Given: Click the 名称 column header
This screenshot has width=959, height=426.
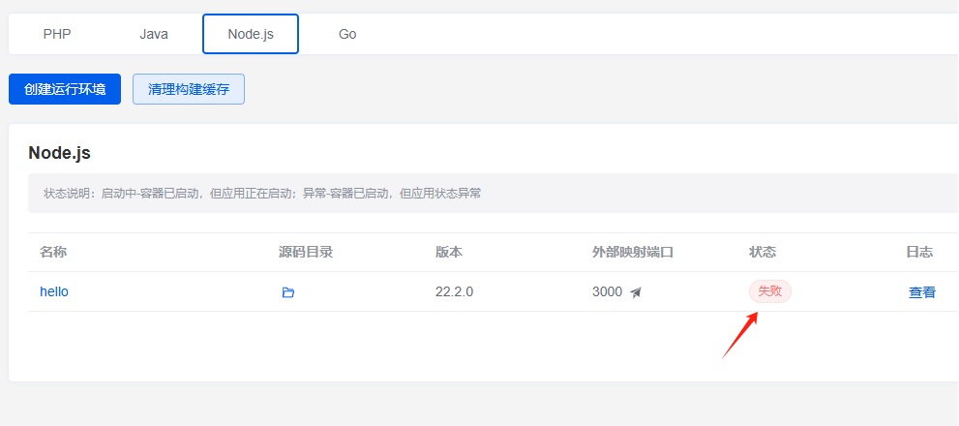Looking at the screenshot, I should (53, 252).
